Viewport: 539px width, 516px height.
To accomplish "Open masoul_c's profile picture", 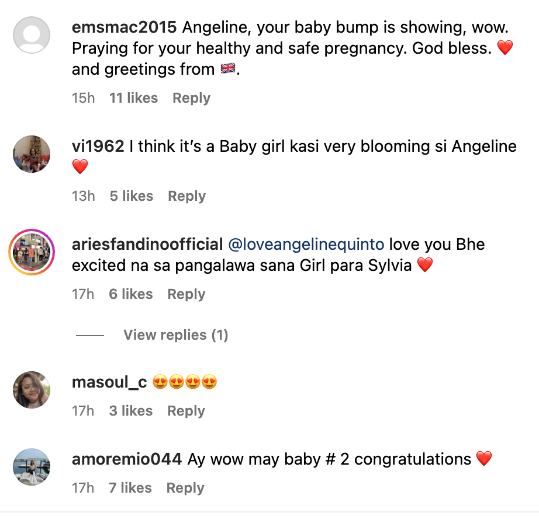I will [32, 389].
